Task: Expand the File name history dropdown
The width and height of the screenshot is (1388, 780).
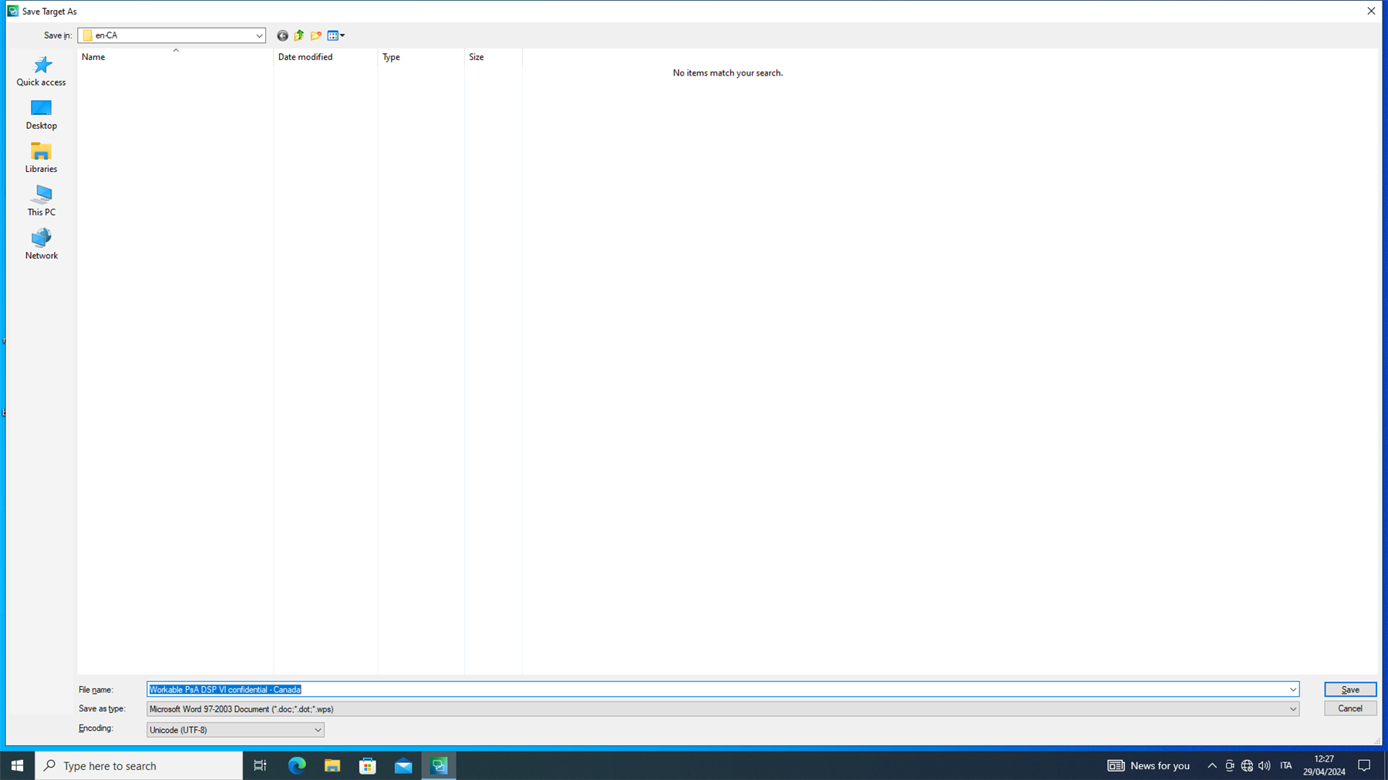Action: [1292, 689]
